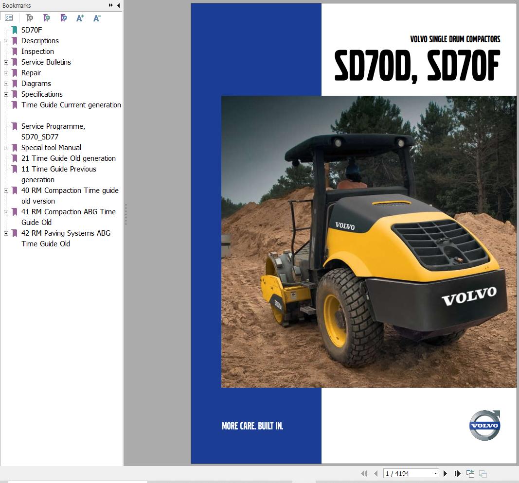519x483 pixels.
Task: Open the bookmarks options menu icon
Action: point(9,18)
